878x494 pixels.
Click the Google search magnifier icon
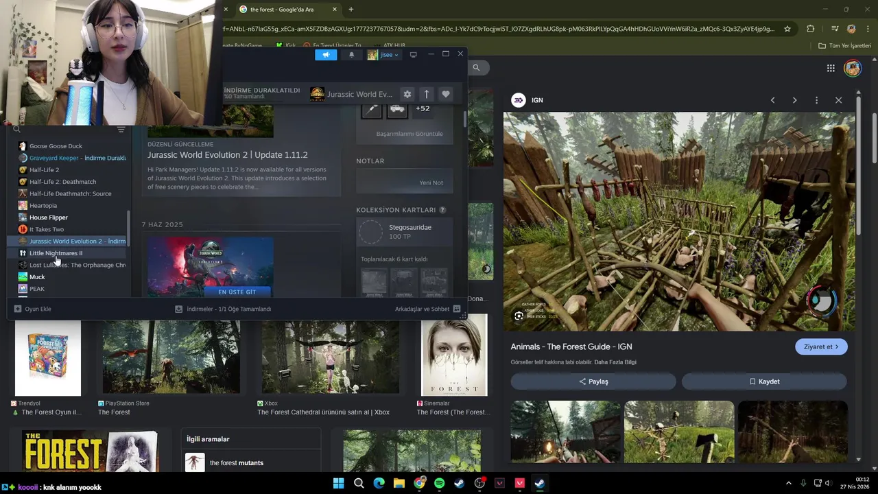point(476,67)
